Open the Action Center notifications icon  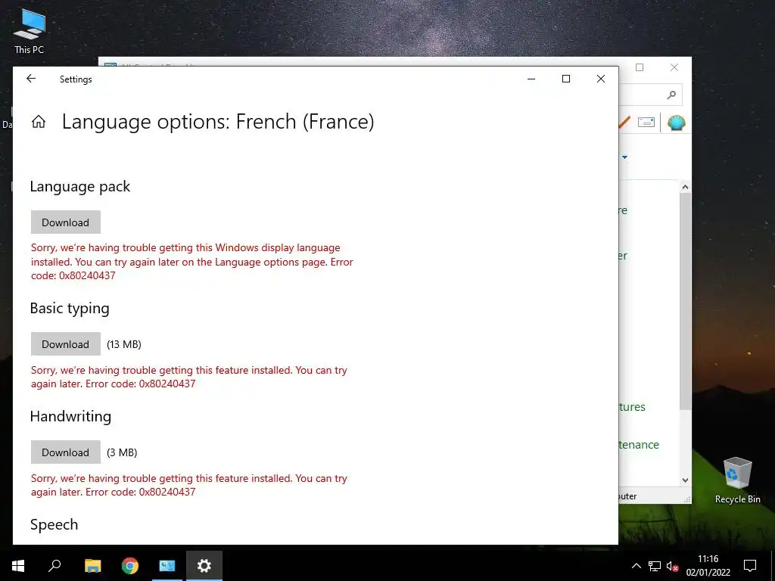tap(750, 566)
